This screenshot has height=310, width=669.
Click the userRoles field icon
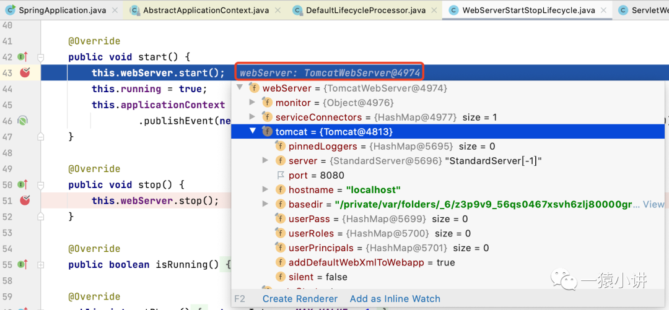(x=281, y=233)
